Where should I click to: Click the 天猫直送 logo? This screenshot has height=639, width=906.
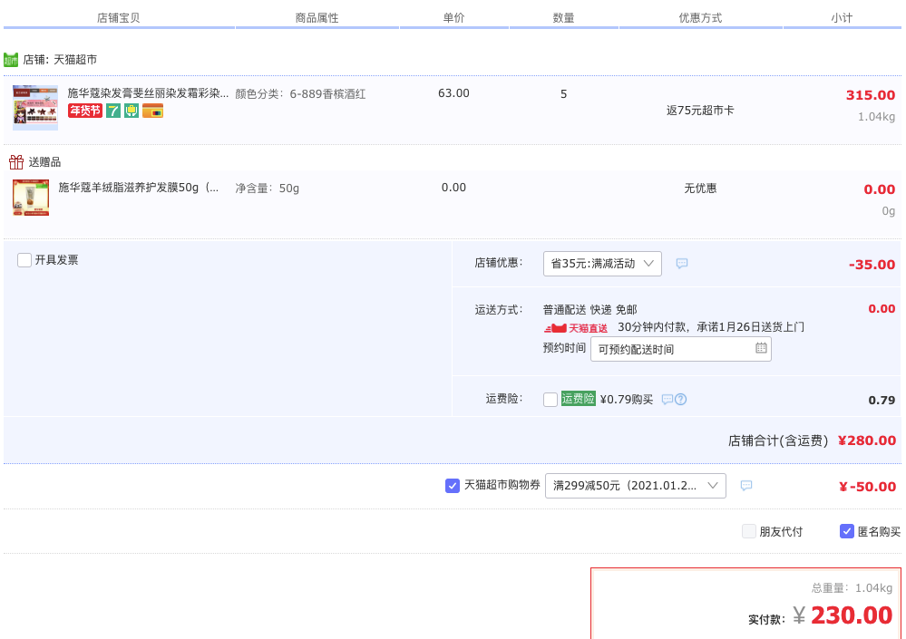coord(576,328)
